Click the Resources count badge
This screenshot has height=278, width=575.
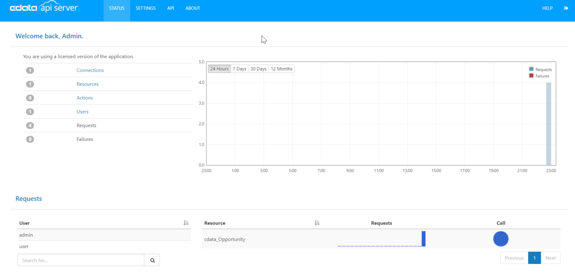(x=30, y=85)
